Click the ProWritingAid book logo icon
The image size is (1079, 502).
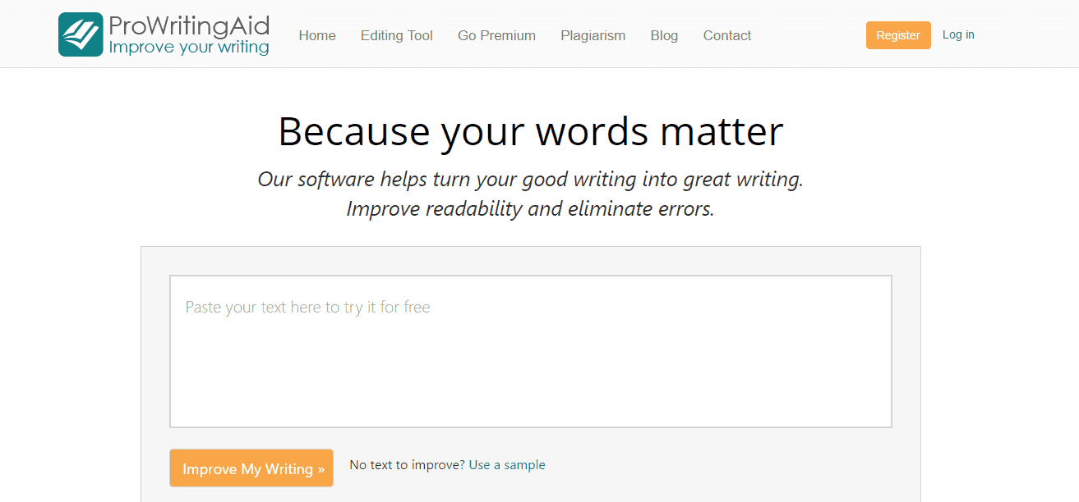click(81, 34)
